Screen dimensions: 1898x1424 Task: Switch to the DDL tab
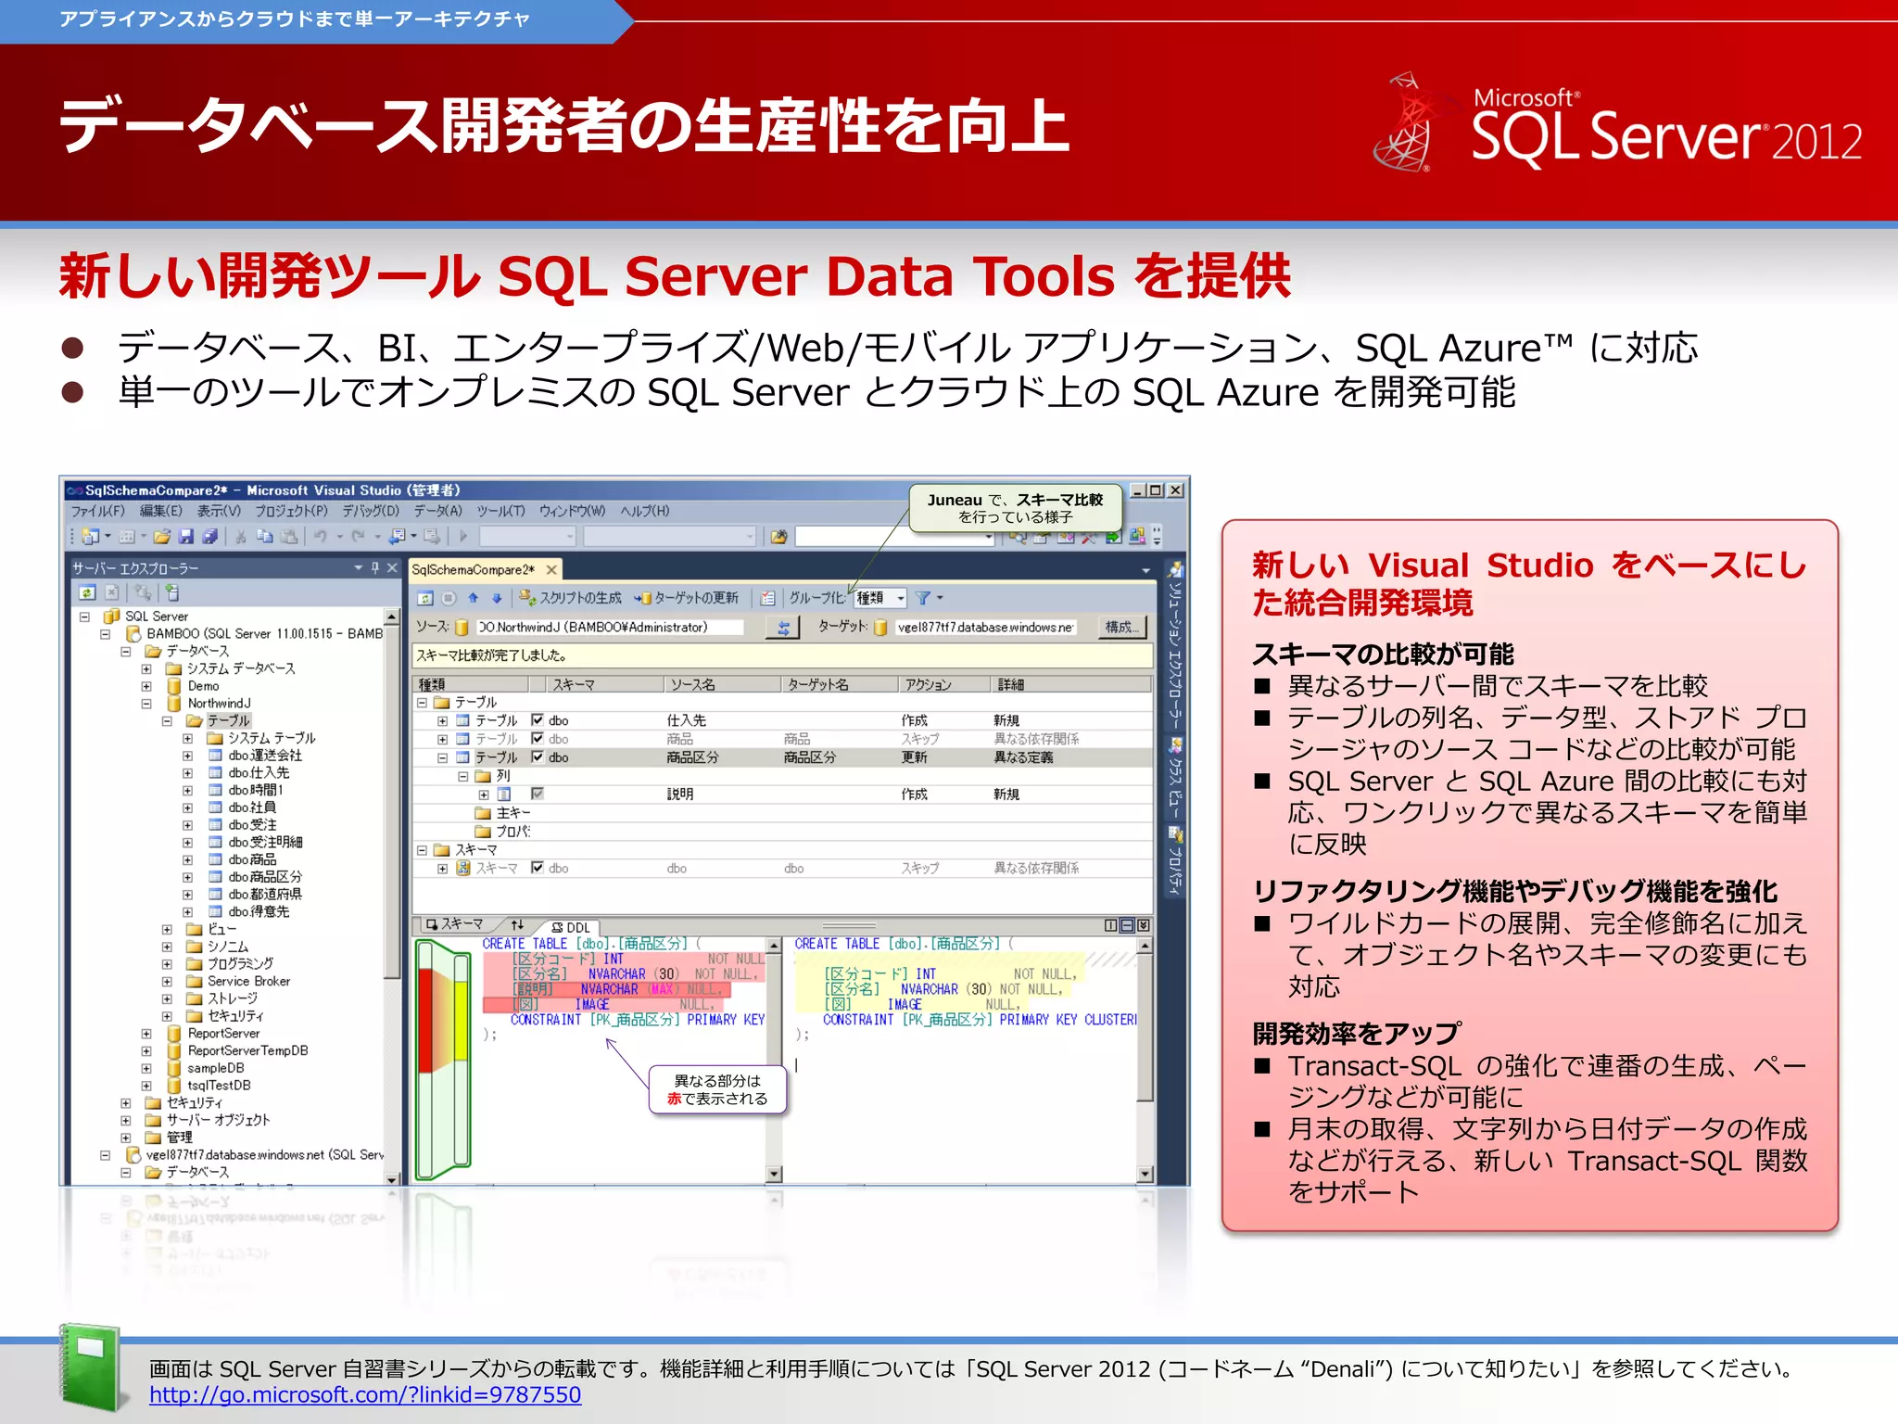(x=572, y=927)
